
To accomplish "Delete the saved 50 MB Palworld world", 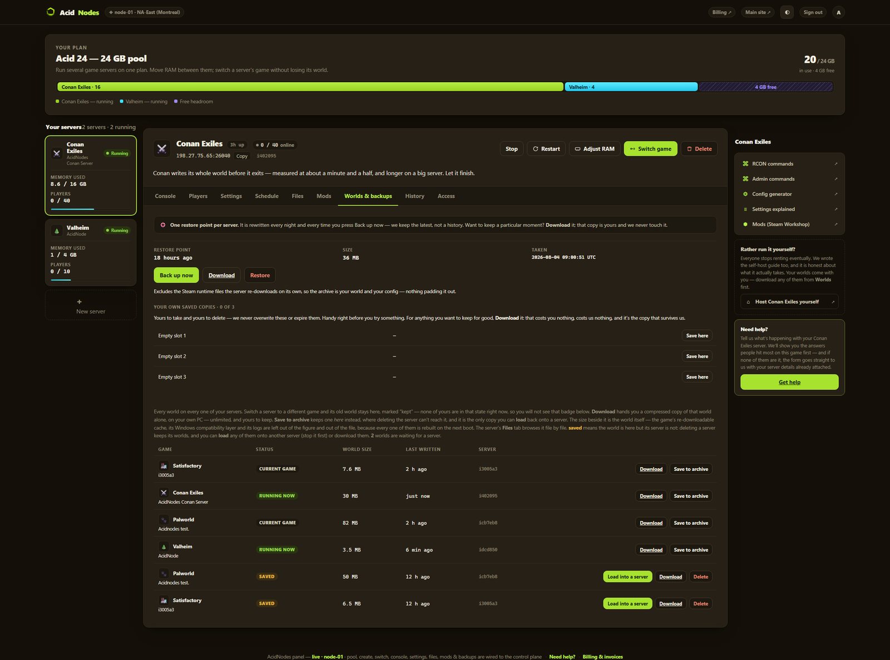I will [x=701, y=577].
